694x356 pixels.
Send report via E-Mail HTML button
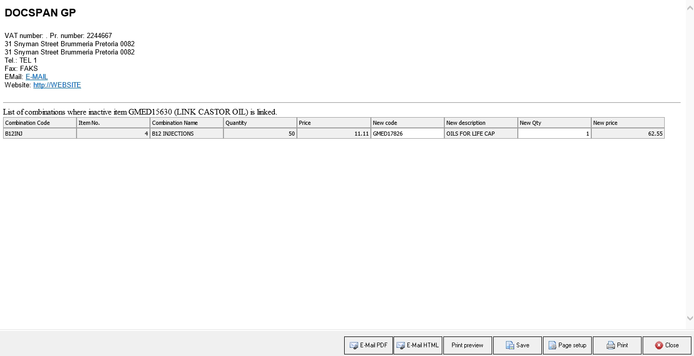(418, 345)
